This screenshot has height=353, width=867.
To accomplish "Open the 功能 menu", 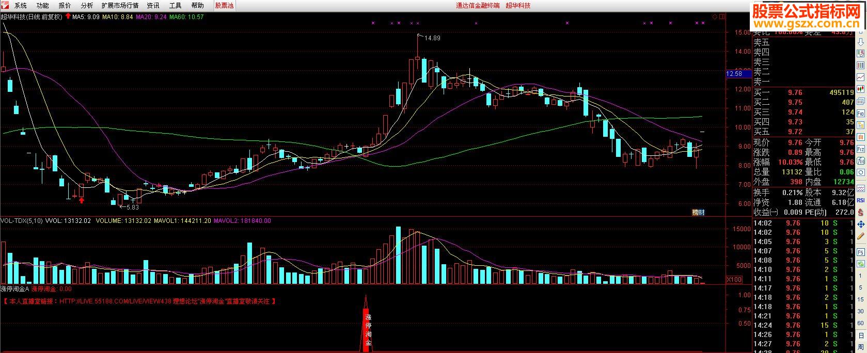I will (x=43, y=6).
